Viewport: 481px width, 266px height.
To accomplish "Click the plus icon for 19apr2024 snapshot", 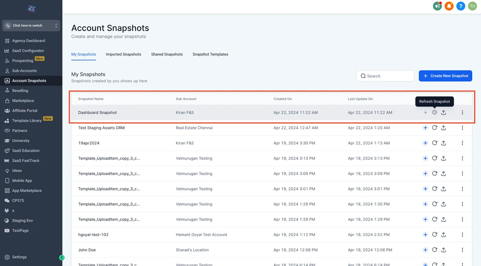I will [x=425, y=143].
